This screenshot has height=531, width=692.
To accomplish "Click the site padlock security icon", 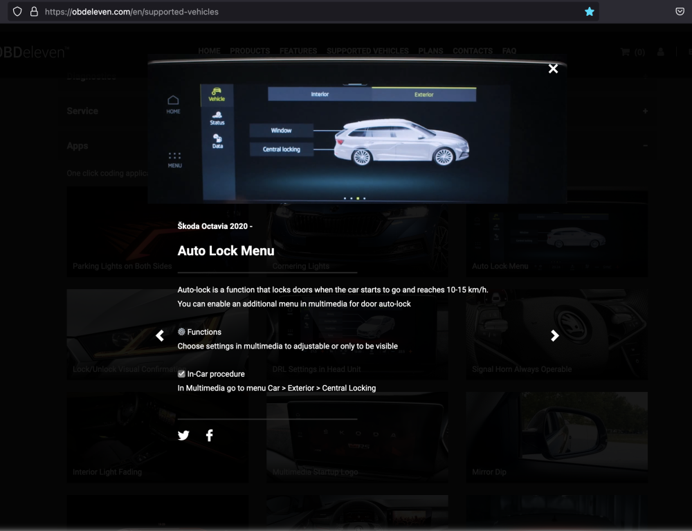I will (x=34, y=12).
